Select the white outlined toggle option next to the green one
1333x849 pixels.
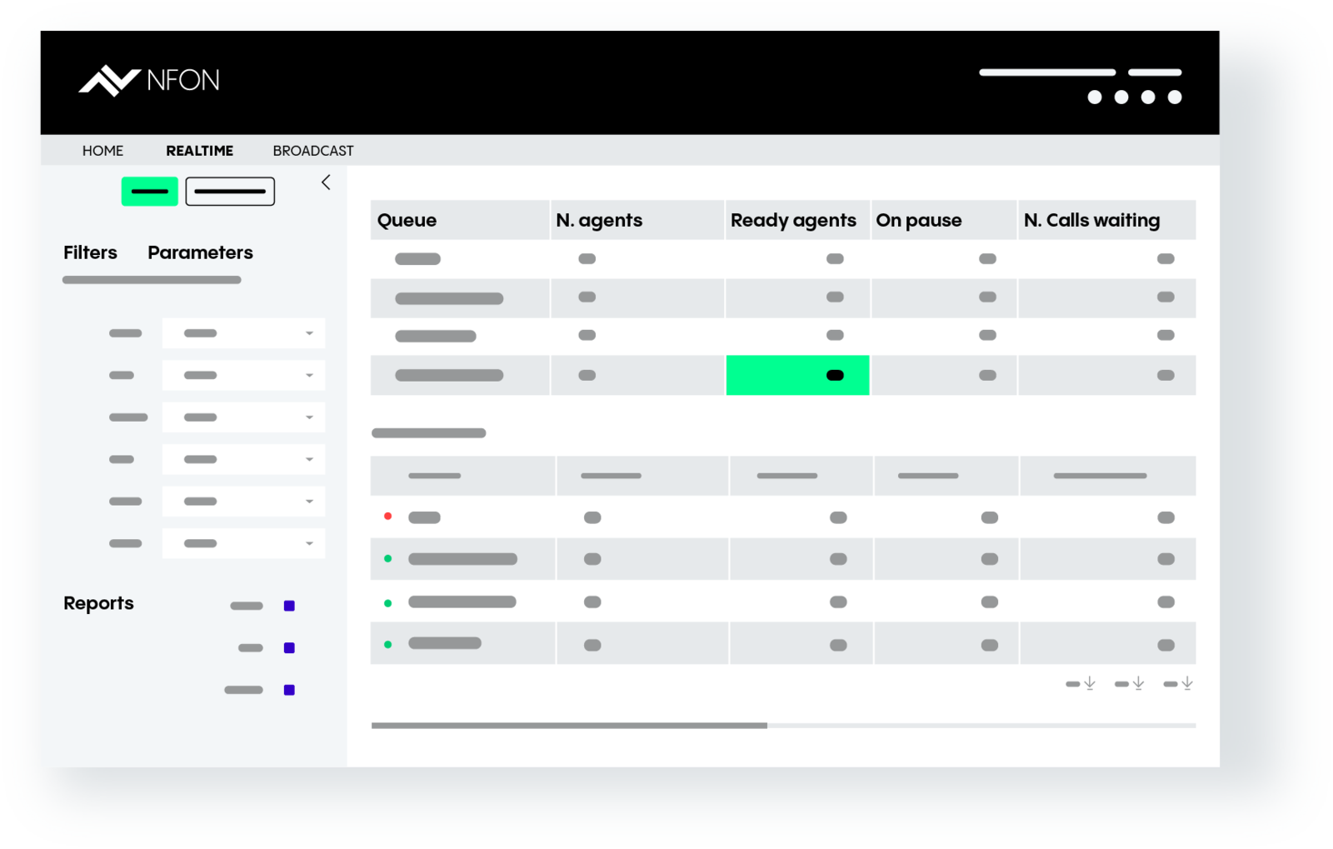230,191
